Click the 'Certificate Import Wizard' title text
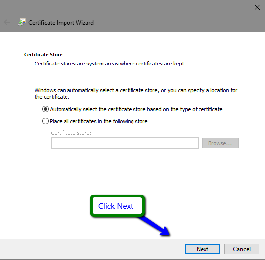Viewport: 265px width, 260px height. tap(61, 23)
